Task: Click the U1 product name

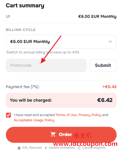Action: pos(8,17)
